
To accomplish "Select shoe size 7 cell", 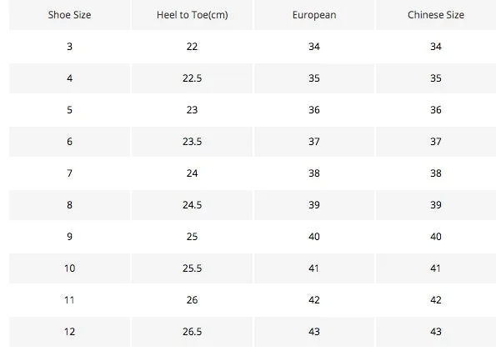I will point(69,173).
